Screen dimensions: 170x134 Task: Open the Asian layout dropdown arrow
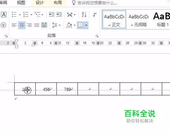click(x=74, y=15)
